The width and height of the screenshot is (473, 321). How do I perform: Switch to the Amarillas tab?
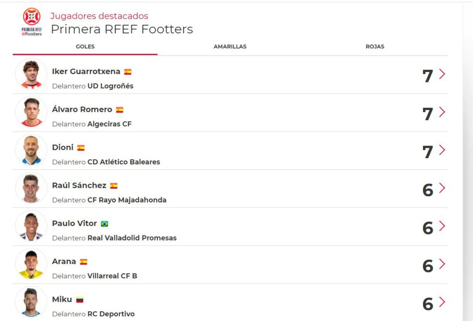pos(230,47)
